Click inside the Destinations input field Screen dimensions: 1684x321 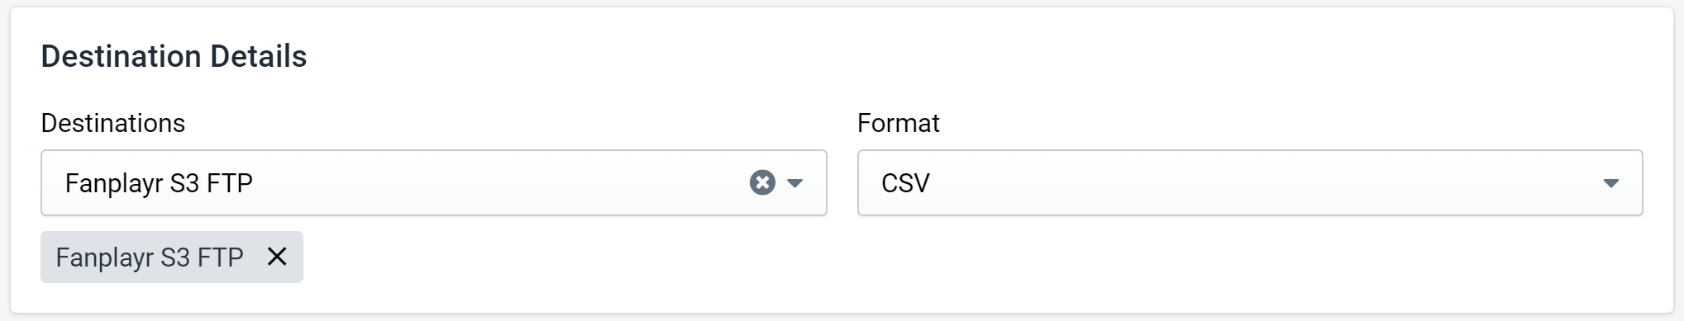point(434,182)
